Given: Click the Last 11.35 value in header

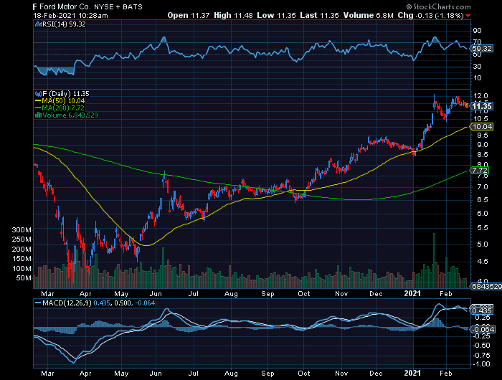Looking at the screenshot, I should pyautogui.click(x=319, y=15).
